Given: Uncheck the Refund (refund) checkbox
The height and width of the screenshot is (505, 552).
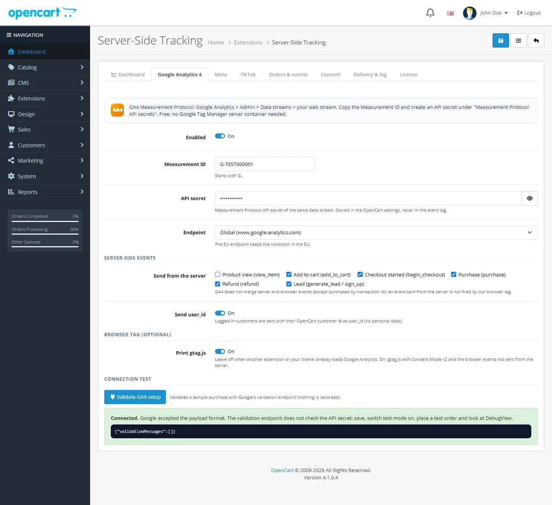Looking at the screenshot, I should tap(218, 284).
